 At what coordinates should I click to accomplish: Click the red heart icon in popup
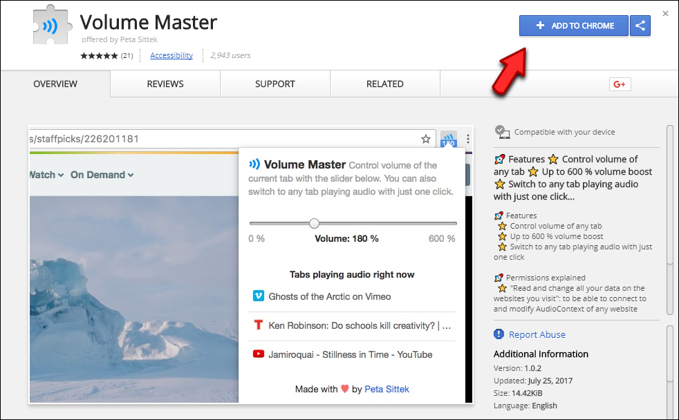pyautogui.click(x=345, y=388)
